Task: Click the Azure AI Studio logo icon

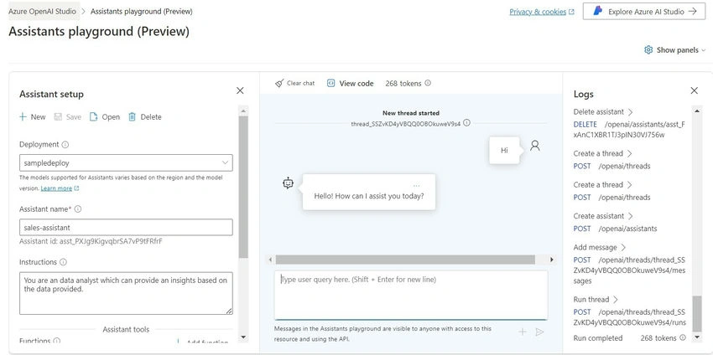Action: 598,12
